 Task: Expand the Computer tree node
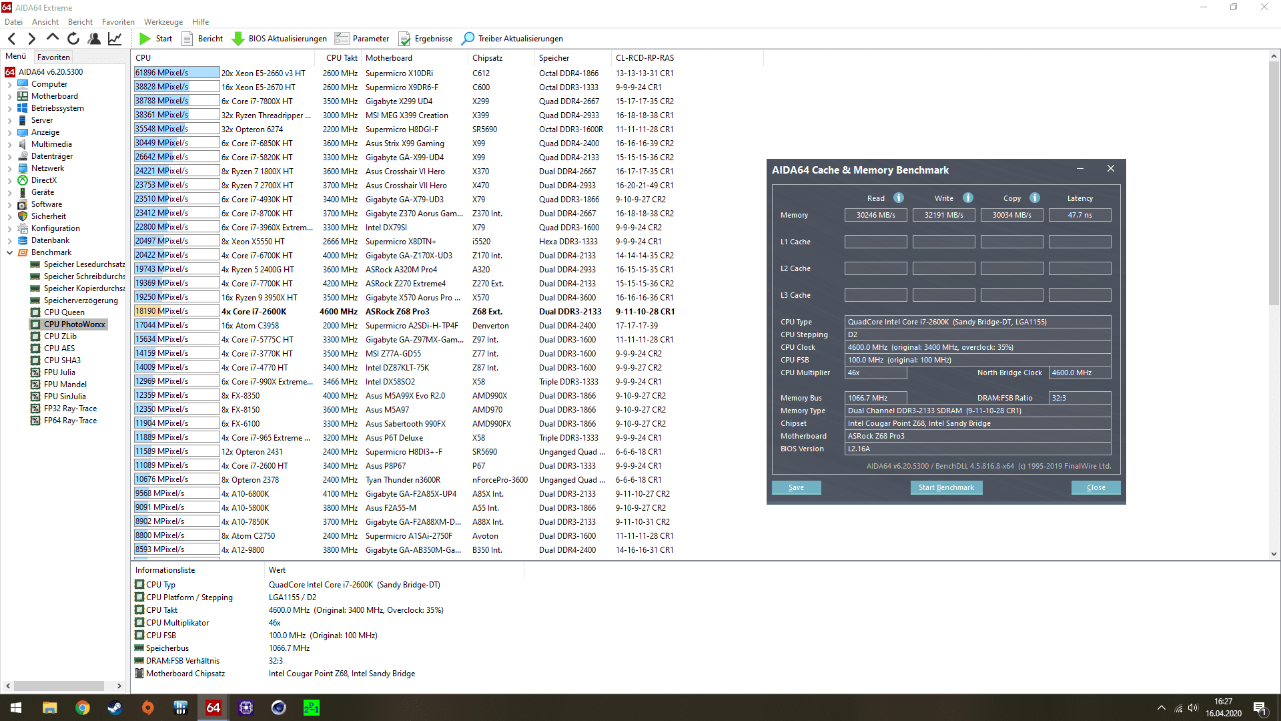9,85
